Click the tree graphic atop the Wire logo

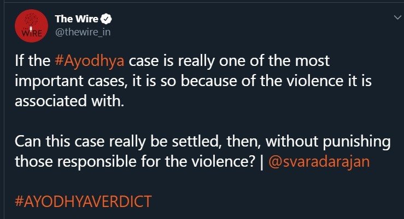28,22
